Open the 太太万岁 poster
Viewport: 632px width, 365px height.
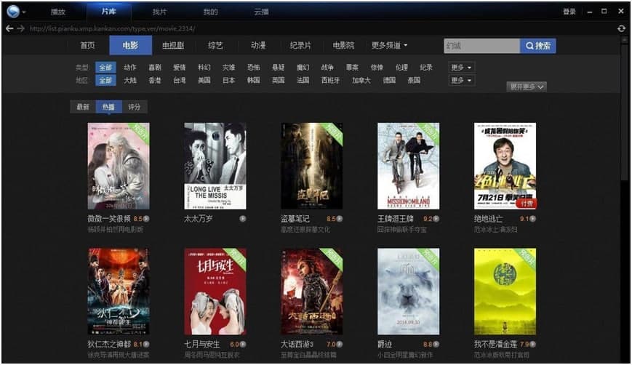click(x=215, y=166)
